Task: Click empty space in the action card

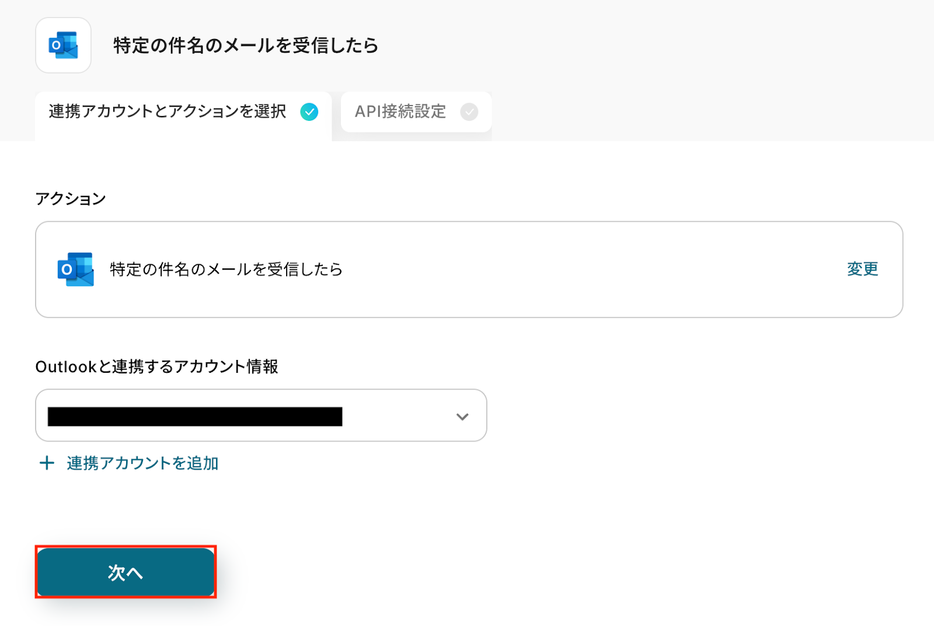Action: point(584,269)
